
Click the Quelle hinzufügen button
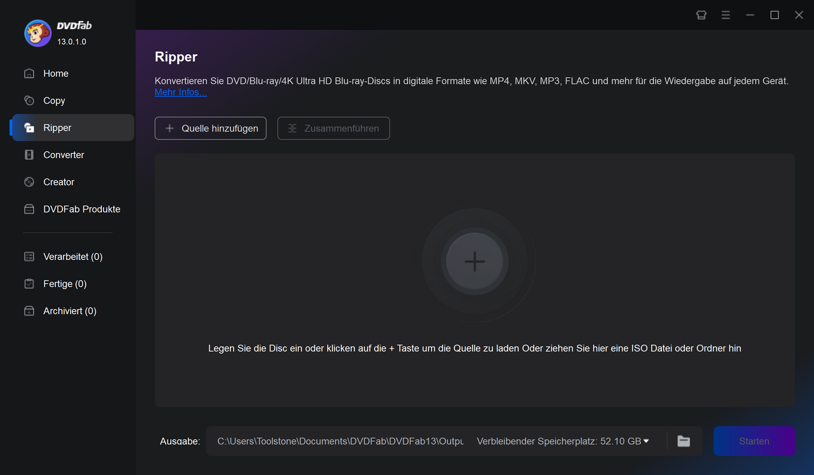[x=211, y=128]
